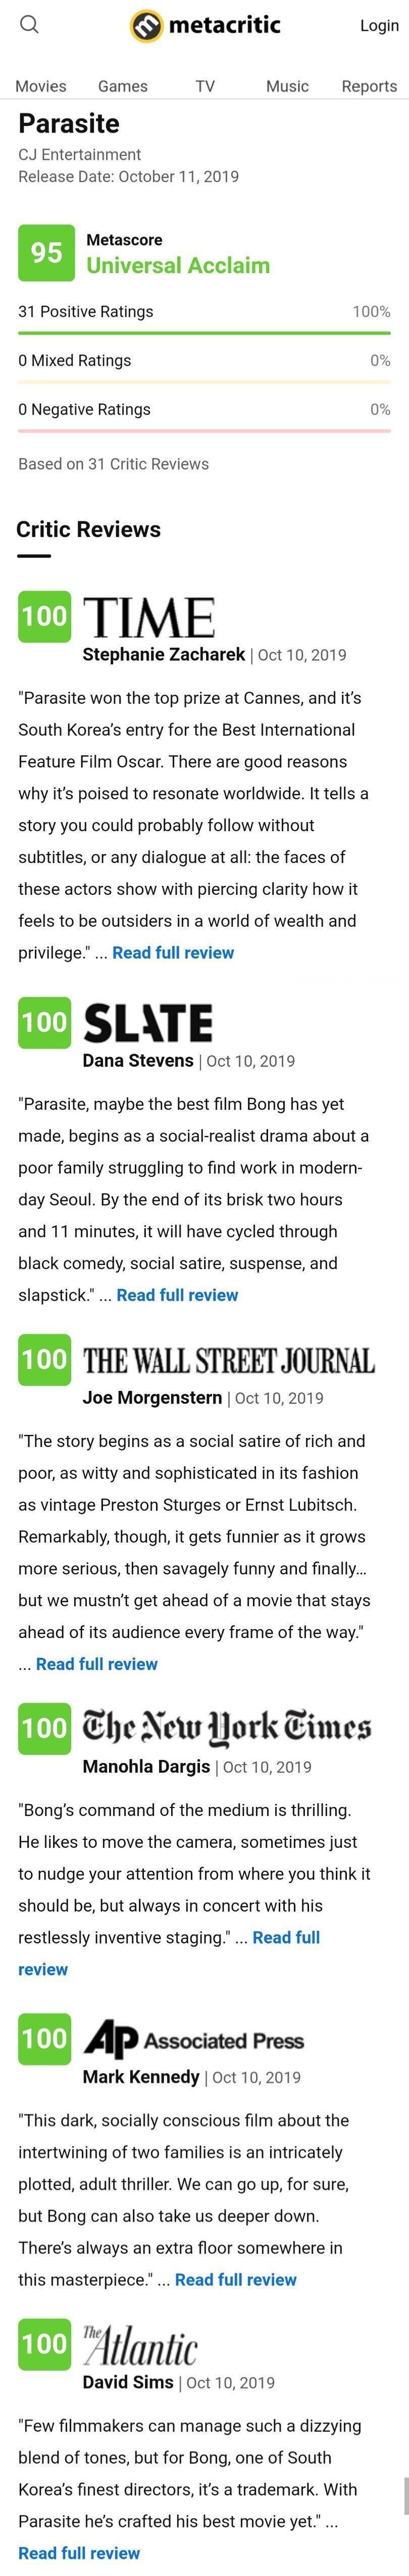
Task: Click the page scrollbar thumb
Action: [405, 2497]
